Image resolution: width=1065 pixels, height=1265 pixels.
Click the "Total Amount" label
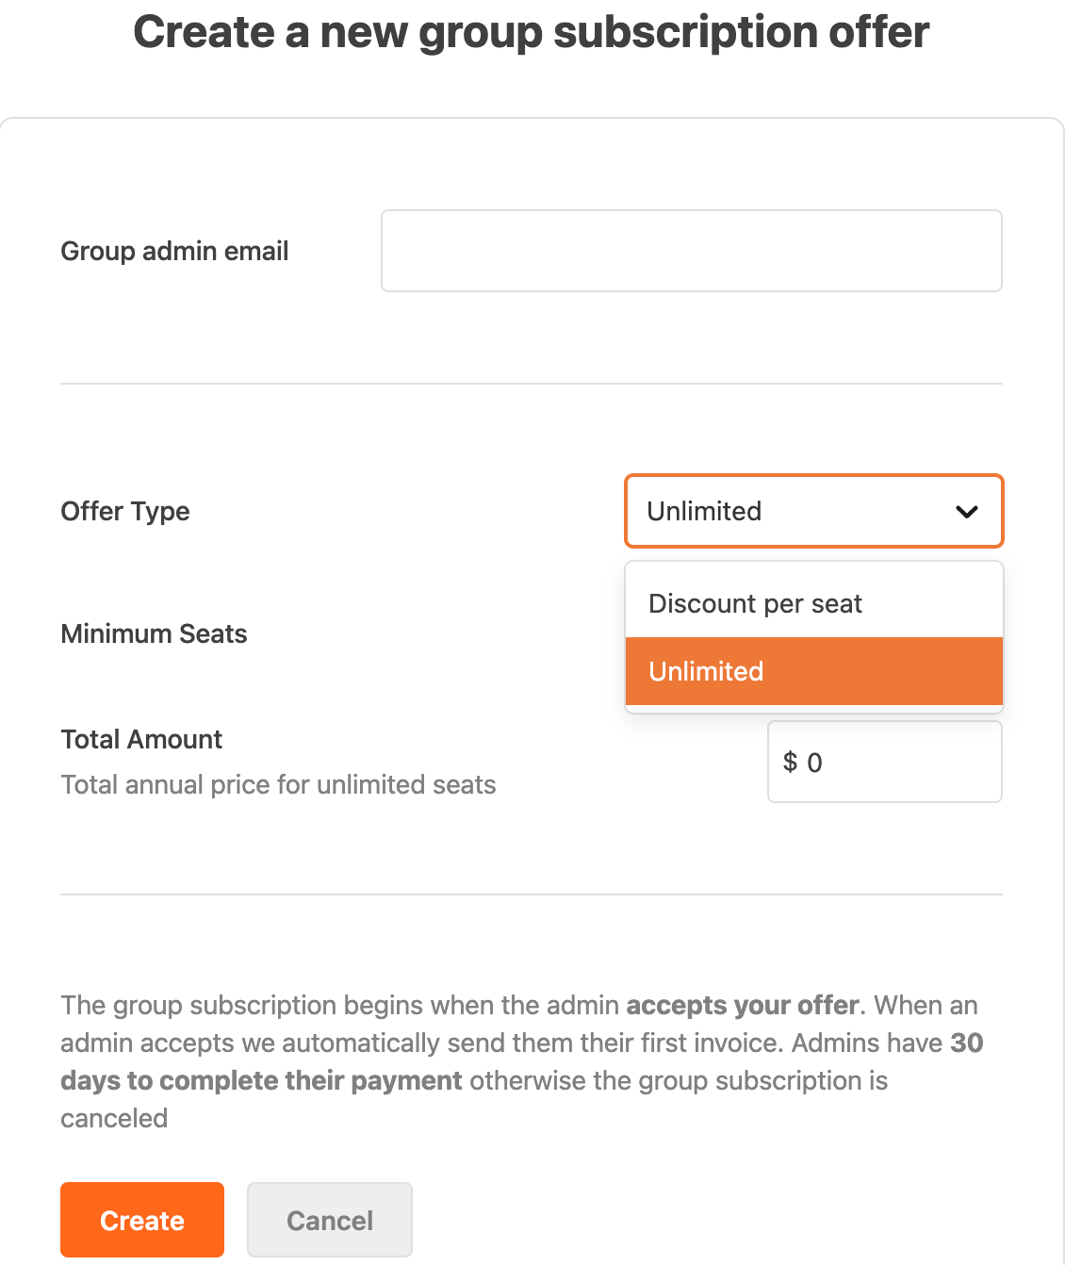click(x=141, y=739)
